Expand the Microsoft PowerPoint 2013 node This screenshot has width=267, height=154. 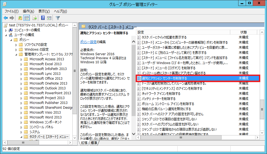coord(21,93)
